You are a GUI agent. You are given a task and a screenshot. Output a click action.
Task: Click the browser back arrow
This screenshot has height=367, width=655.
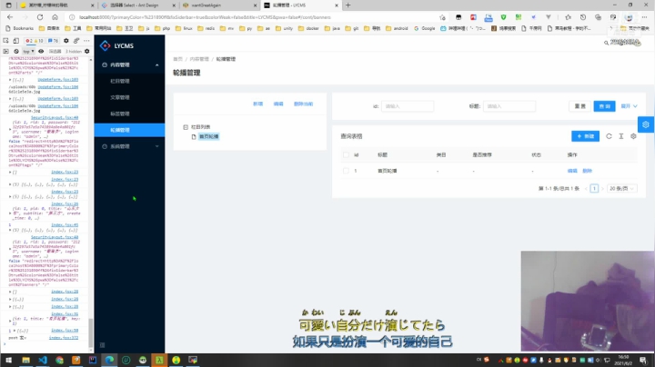click(x=10, y=17)
